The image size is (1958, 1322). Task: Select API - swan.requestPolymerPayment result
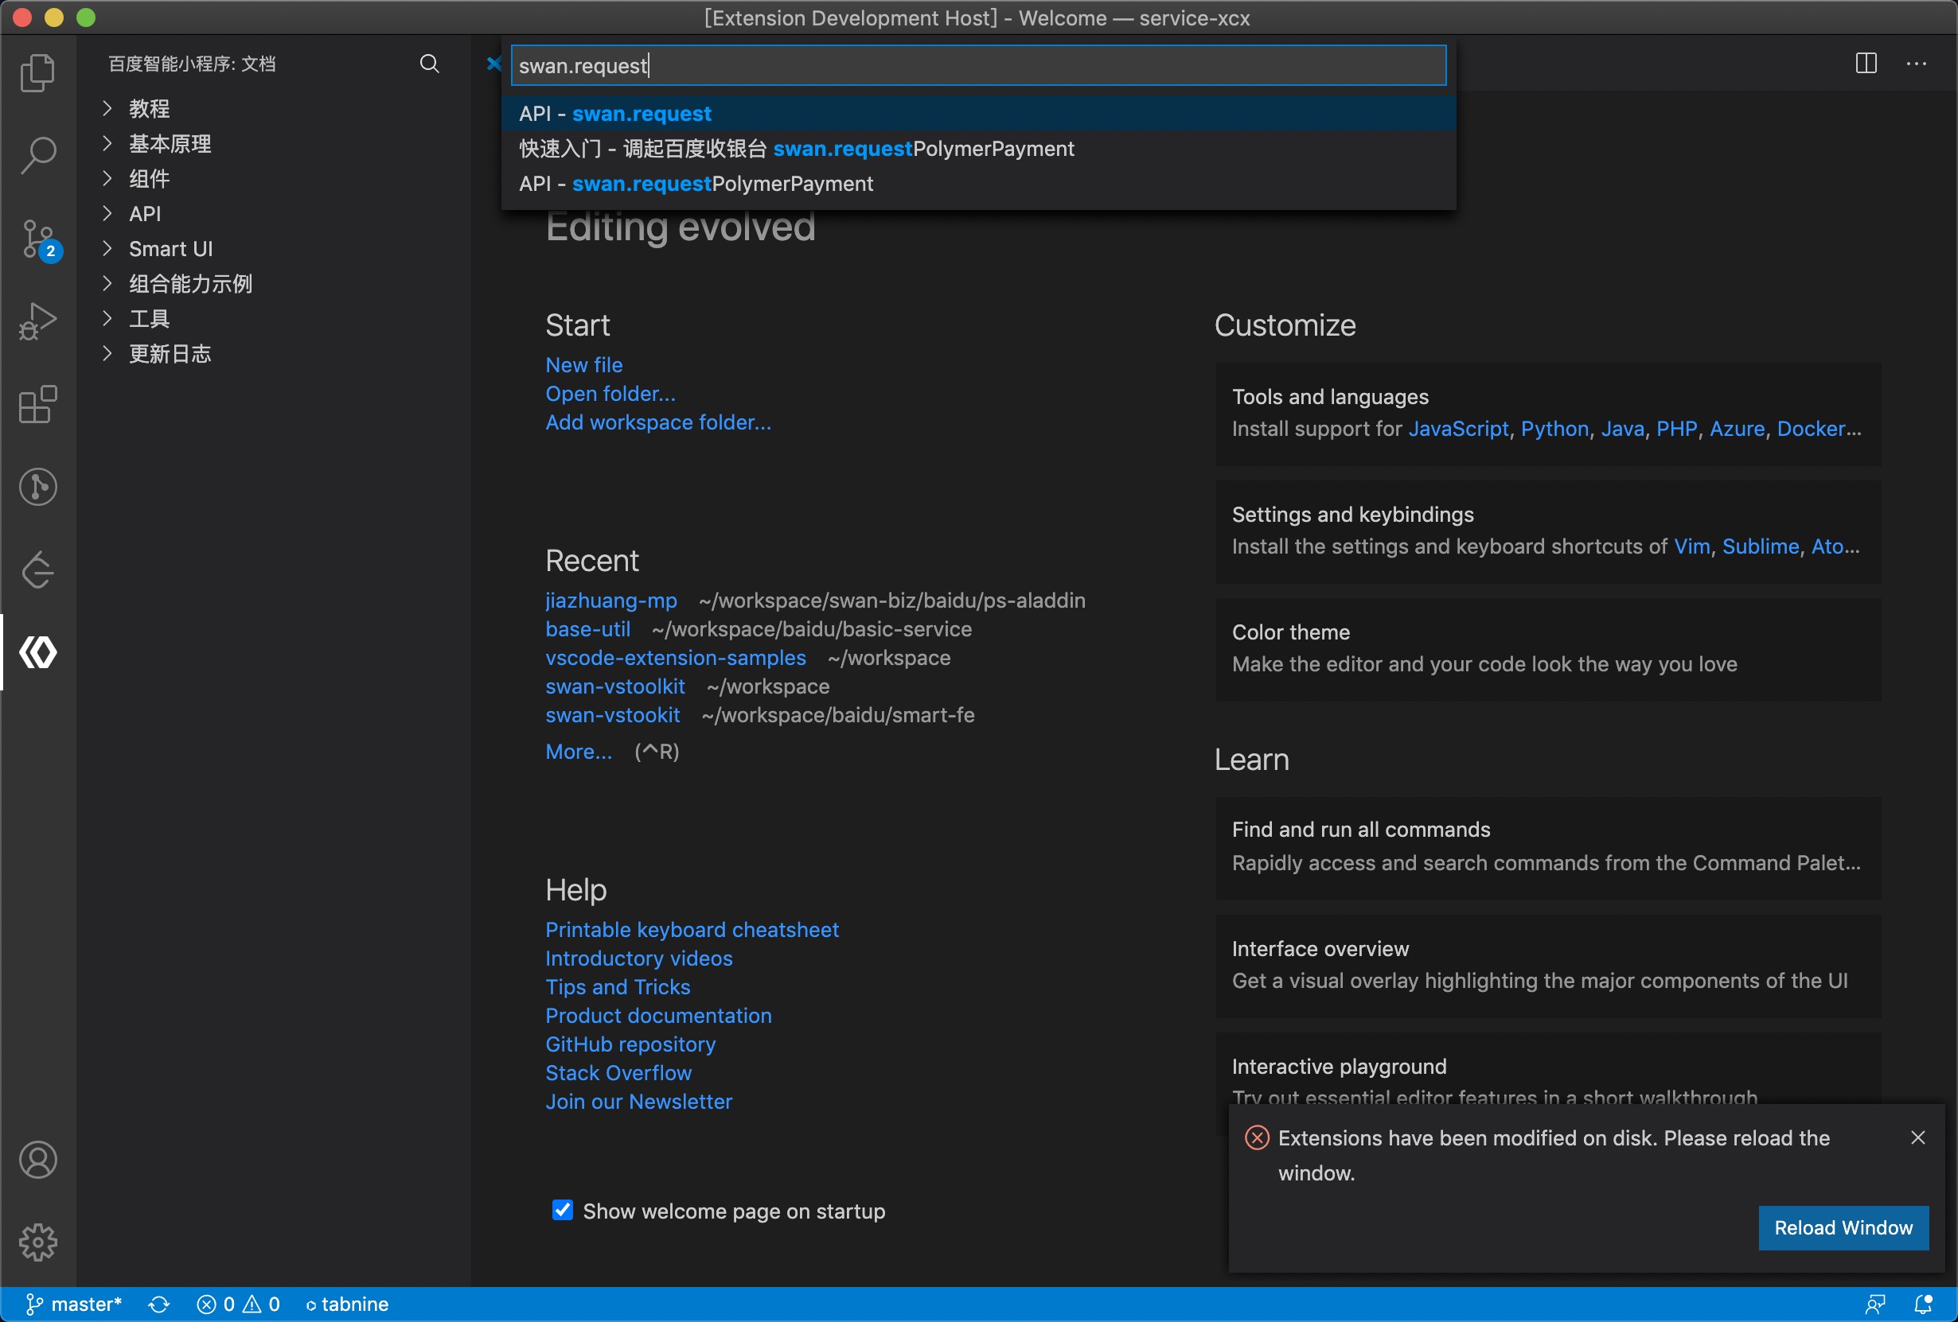tap(978, 184)
